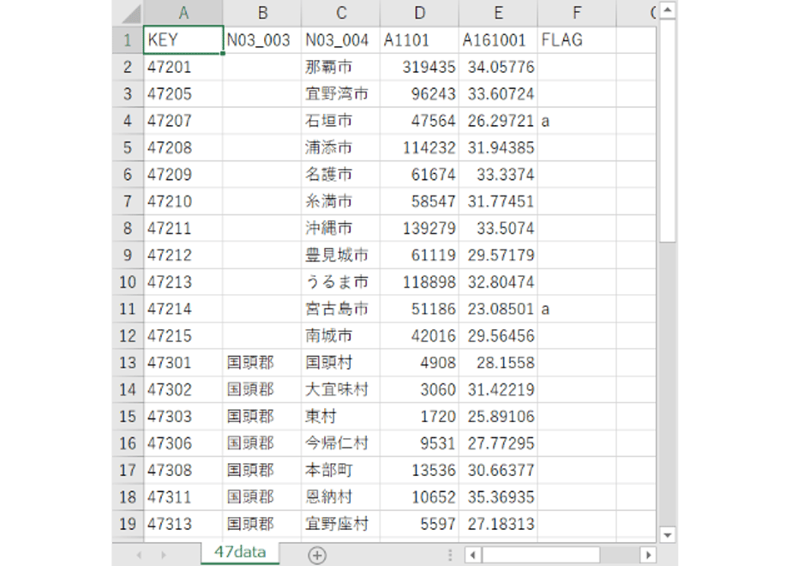Click the horizontal scrollbar right arrow
Screen dimensions: 792x566
[x=648, y=555]
